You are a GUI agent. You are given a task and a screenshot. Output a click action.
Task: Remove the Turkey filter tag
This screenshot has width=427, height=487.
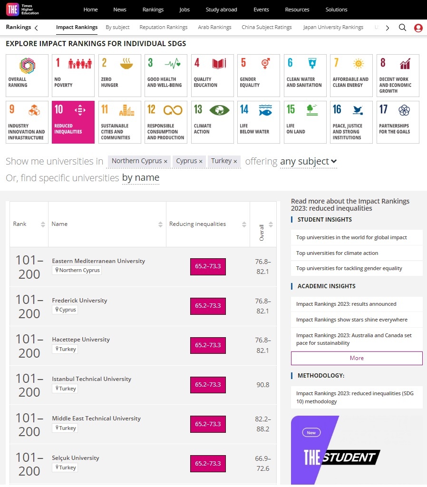pyautogui.click(x=235, y=162)
